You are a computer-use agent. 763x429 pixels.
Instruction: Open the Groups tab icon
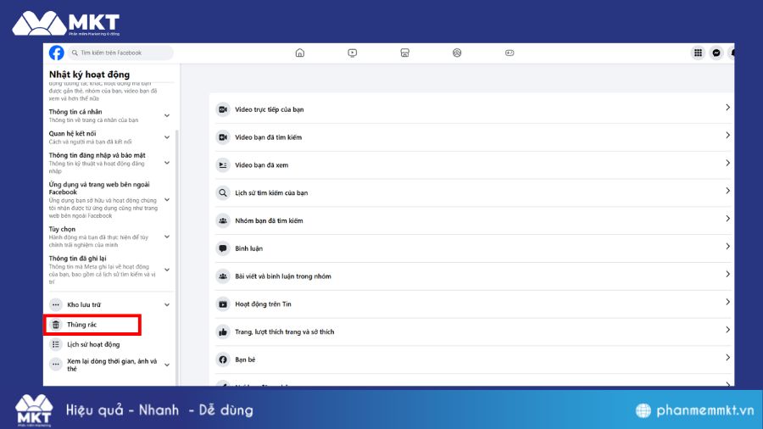point(457,53)
